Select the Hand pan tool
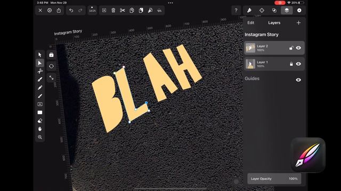 [x=40, y=129]
